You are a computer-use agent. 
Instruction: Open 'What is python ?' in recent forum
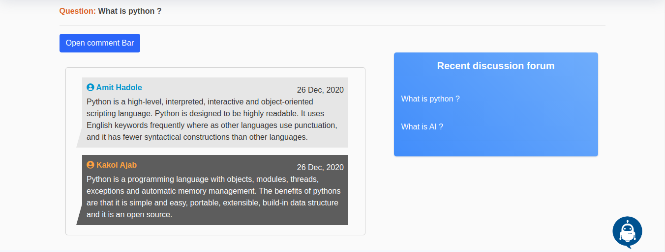coord(430,99)
